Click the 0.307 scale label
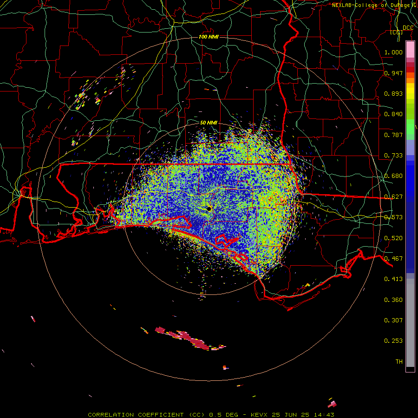 [393, 320]
